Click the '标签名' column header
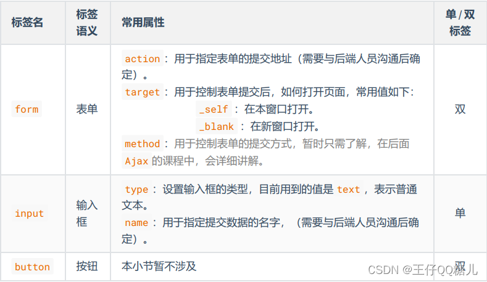Image resolution: width=487 pixels, height=282 pixels. click(x=27, y=22)
